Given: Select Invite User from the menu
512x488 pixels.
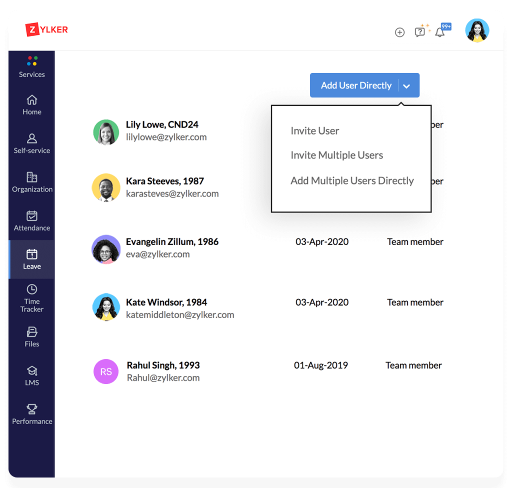Looking at the screenshot, I should pyautogui.click(x=314, y=131).
